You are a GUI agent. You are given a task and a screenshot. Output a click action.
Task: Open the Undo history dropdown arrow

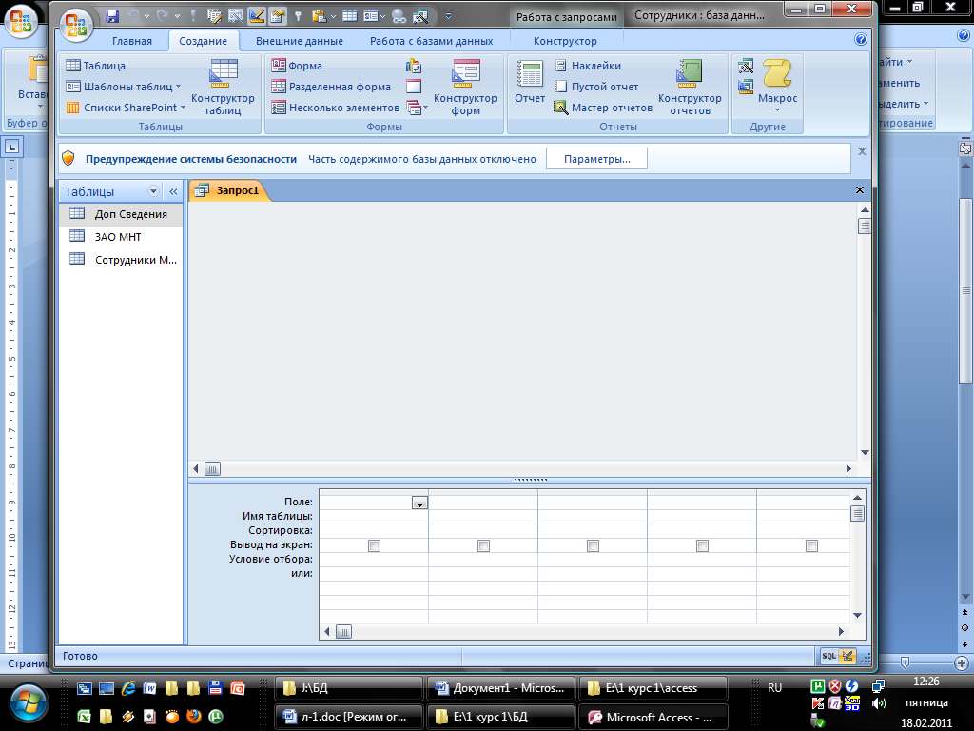coord(146,16)
